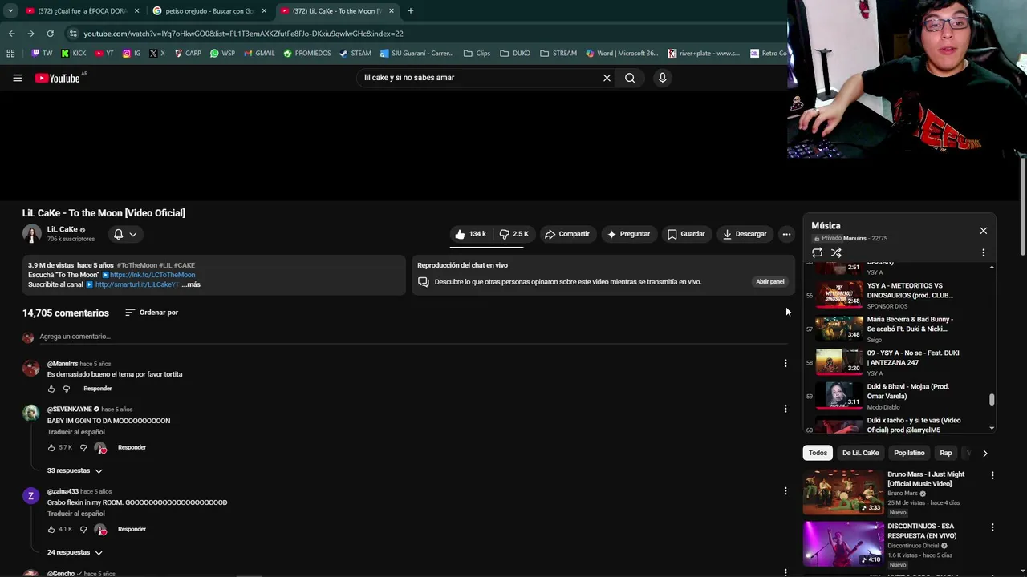Image resolution: width=1027 pixels, height=577 pixels.
Task: Dislike the @SEVENKAYNE comment
Action: [83, 448]
